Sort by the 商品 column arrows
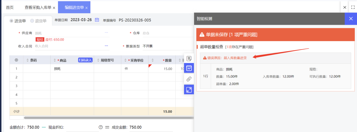 [55, 60]
